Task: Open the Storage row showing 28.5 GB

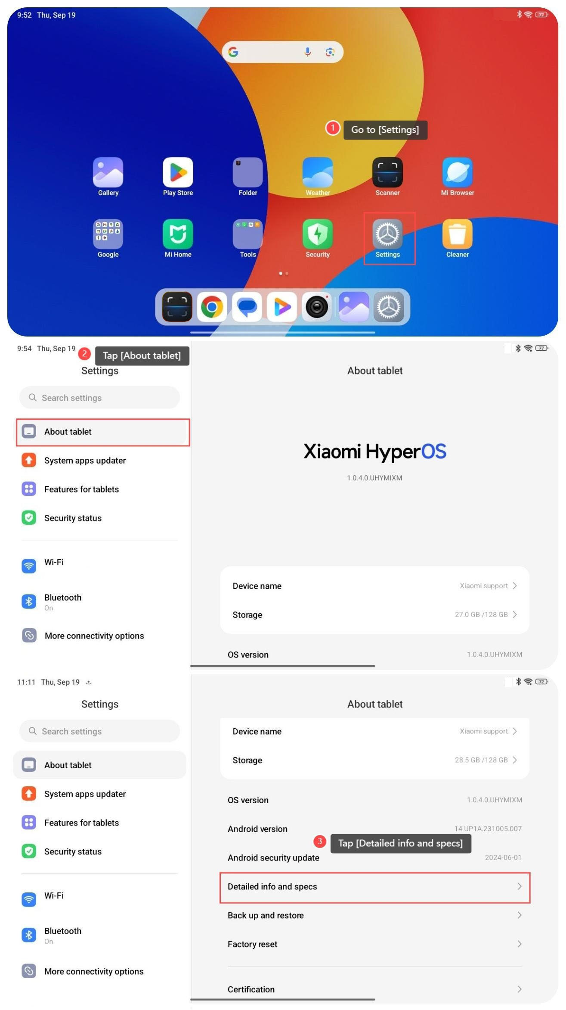Action: pyautogui.click(x=374, y=760)
